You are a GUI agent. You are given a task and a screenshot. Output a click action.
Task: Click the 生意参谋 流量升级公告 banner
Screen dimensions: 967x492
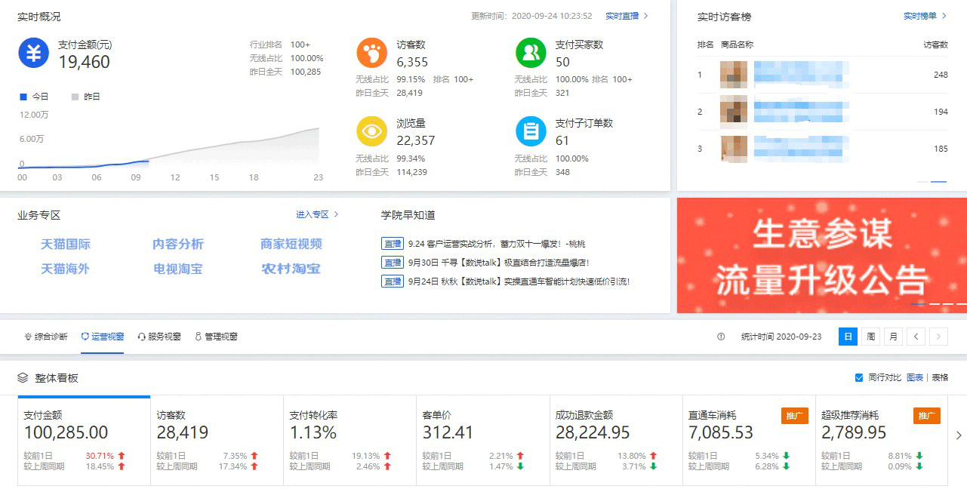click(x=821, y=255)
